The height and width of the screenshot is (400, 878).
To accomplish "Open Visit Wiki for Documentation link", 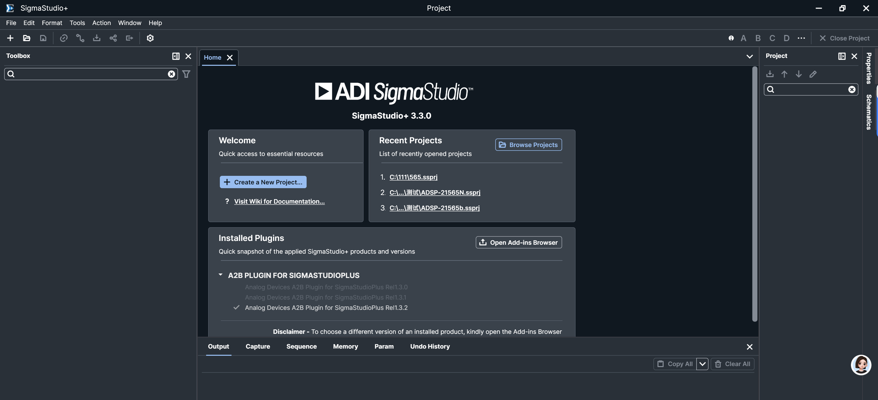I will tap(279, 202).
